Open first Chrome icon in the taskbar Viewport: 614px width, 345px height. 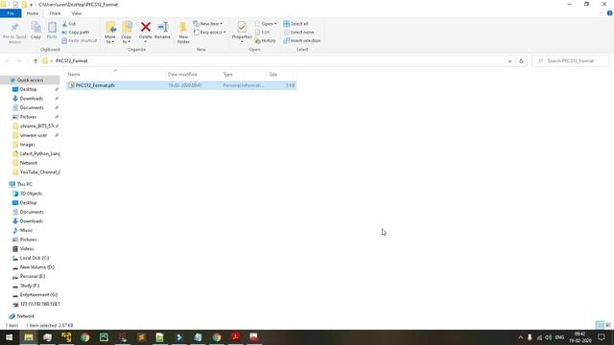85,337
